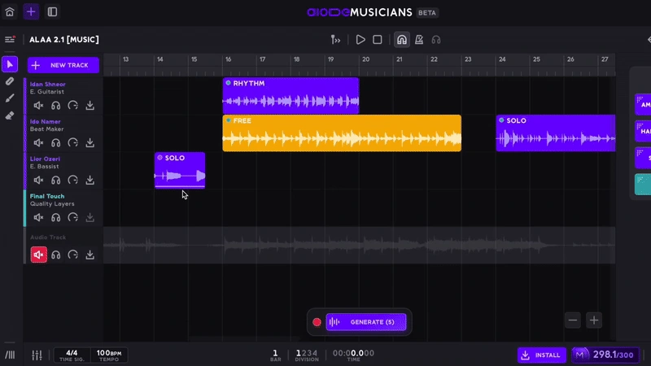Open the mixer sliders icon
The height and width of the screenshot is (366, 651).
click(37, 355)
